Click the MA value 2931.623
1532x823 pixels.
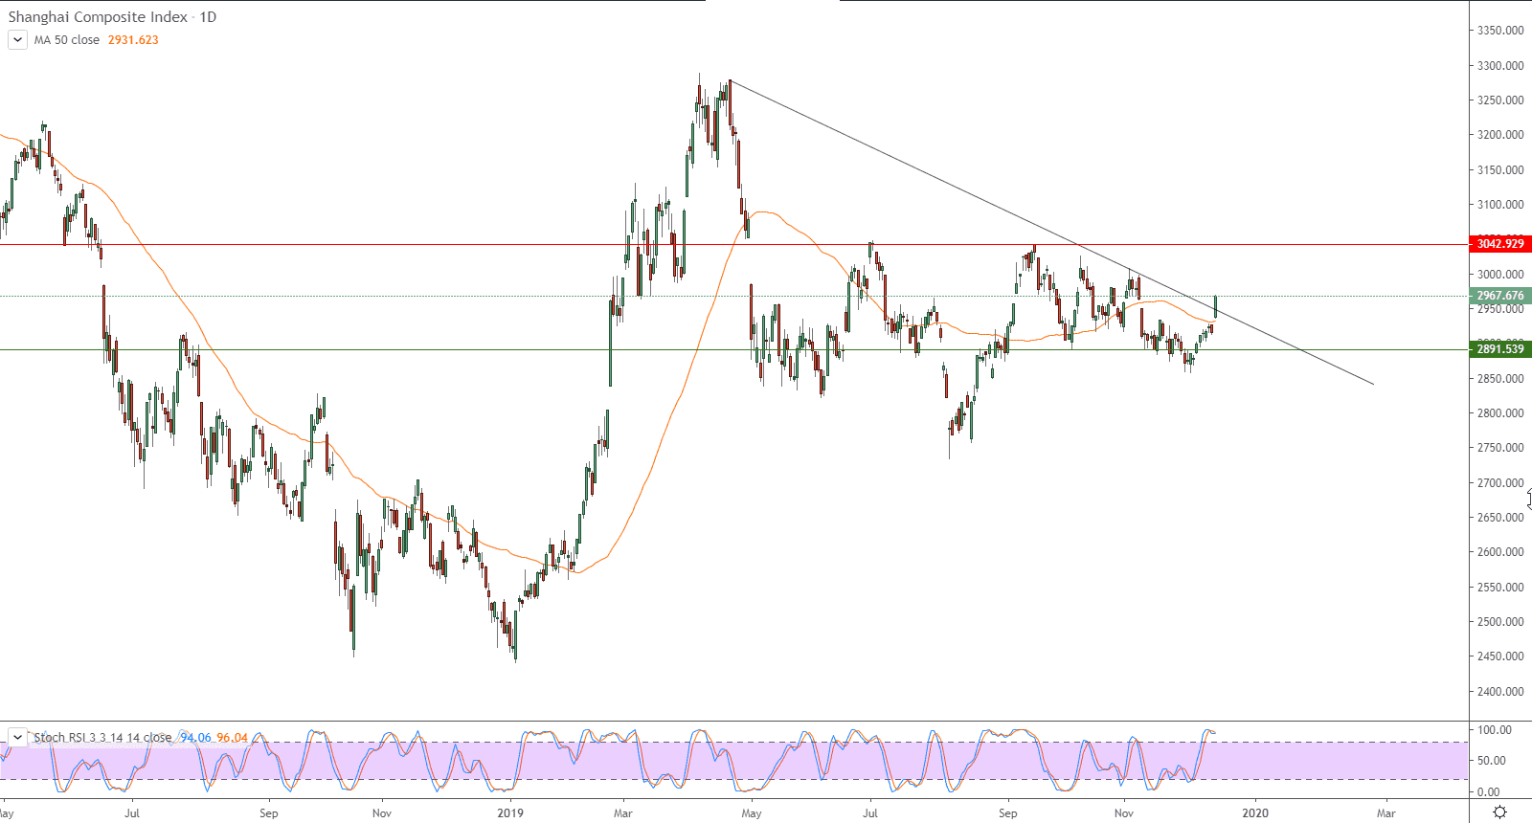click(133, 40)
